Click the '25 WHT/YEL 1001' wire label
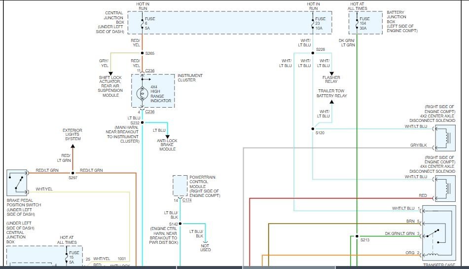Viewport: 469px width, 269px height. (x=106, y=259)
